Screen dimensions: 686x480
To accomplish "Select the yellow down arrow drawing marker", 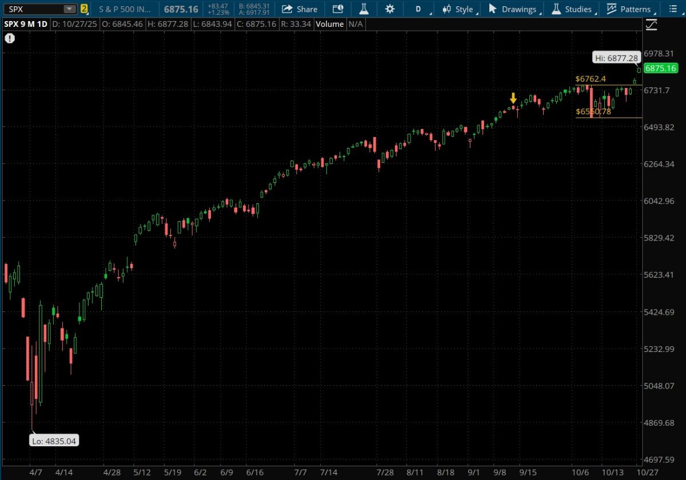I will (513, 98).
